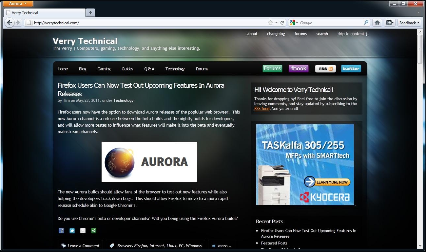Screen dimensions: 426x252
Task: Open the Bookmarks toolbar button
Action: (x=389, y=23)
